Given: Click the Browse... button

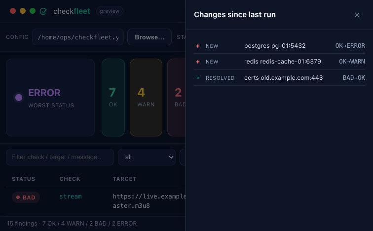Looking at the screenshot, I should click(149, 37).
